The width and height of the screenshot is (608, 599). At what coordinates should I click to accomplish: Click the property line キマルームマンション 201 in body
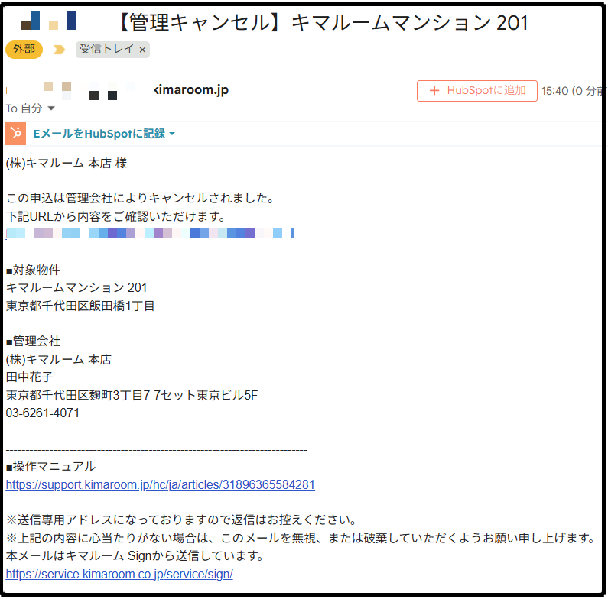tap(76, 287)
